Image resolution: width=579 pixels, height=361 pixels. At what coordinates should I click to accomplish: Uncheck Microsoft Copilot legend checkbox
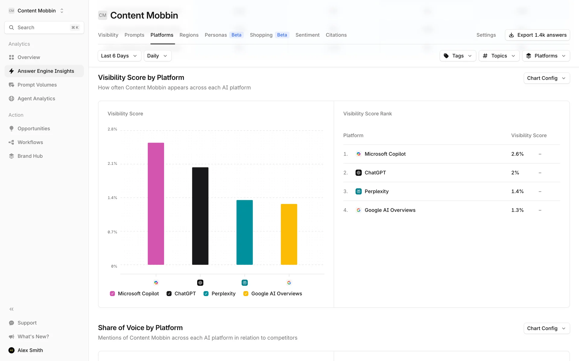[112, 294]
